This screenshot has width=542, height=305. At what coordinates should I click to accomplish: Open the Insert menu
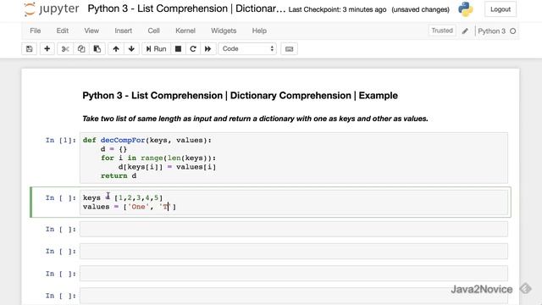click(124, 30)
